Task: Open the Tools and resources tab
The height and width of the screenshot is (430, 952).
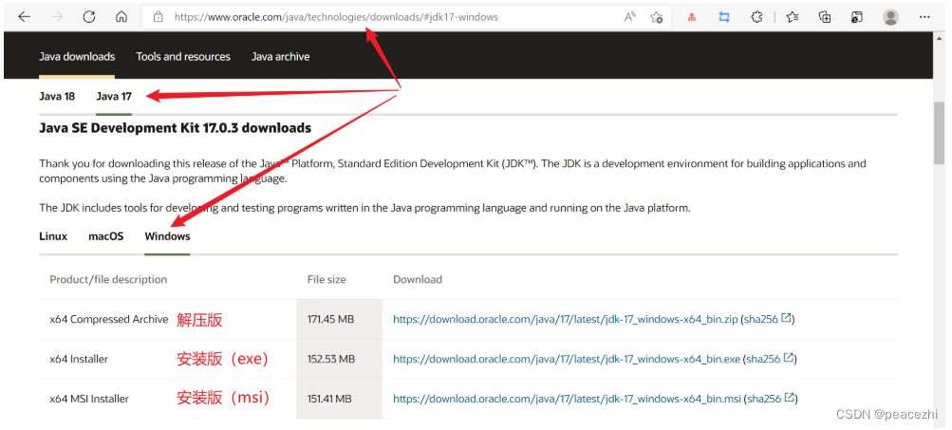Action: 183,57
